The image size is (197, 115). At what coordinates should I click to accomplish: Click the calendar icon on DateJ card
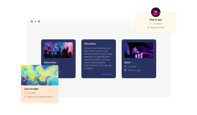point(126,66)
